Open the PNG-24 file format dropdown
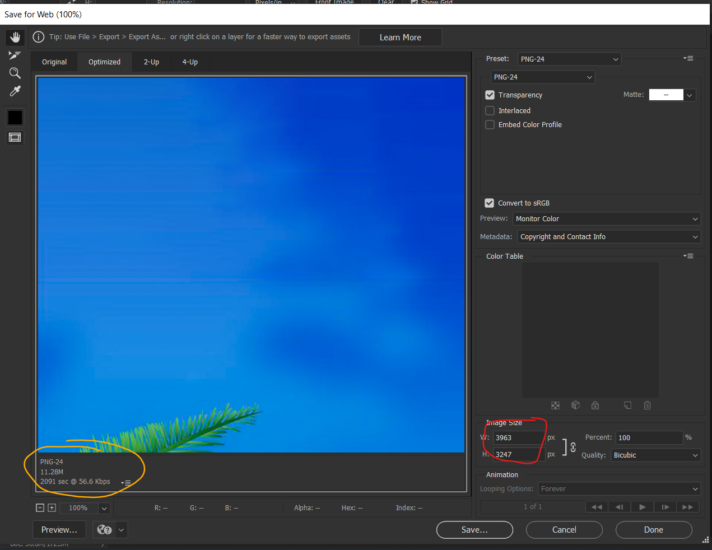 click(x=543, y=77)
